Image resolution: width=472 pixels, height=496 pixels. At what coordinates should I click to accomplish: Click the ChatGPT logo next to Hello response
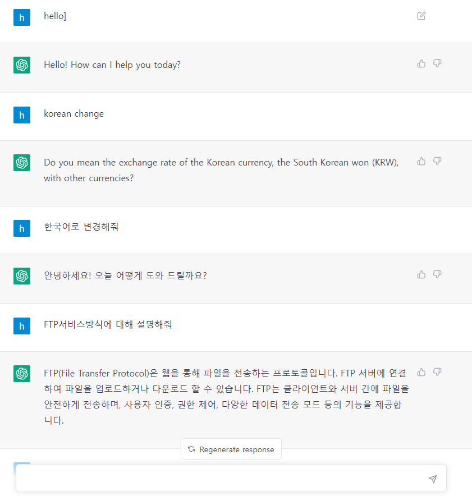pos(22,65)
